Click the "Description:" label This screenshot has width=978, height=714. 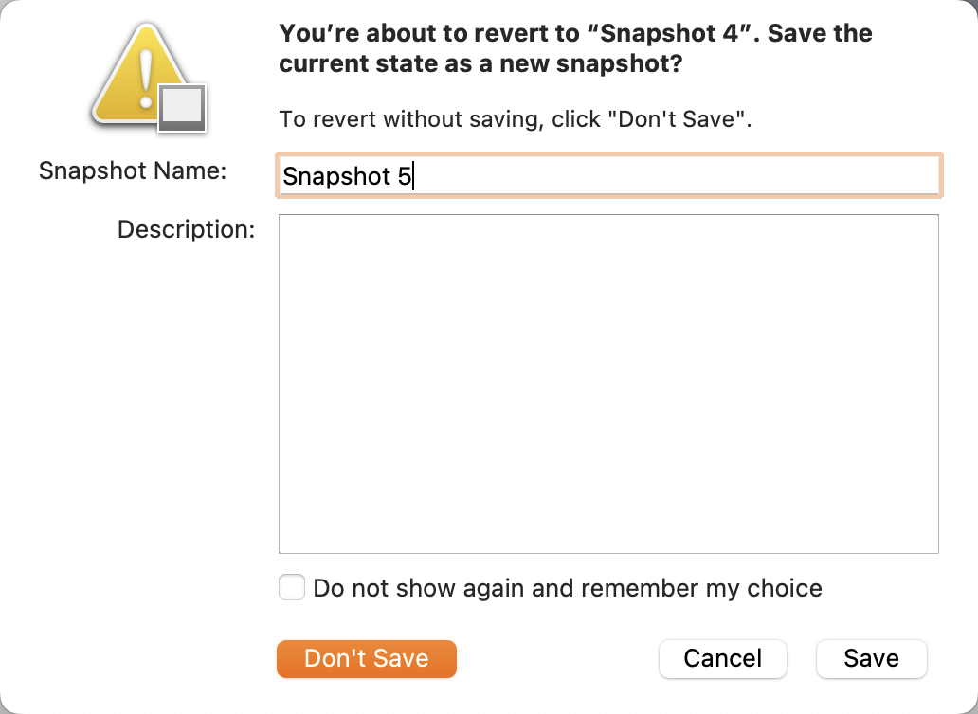click(187, 229)
